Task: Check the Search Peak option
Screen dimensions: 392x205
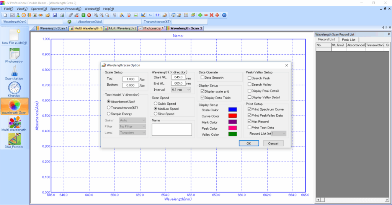Action: click(x=250, y=78)
